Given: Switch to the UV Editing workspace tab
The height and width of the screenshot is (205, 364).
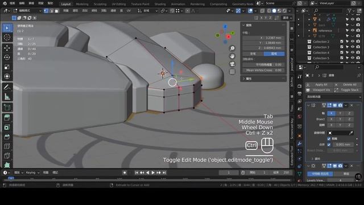Looking at the screenshot, I should (119, 4).
